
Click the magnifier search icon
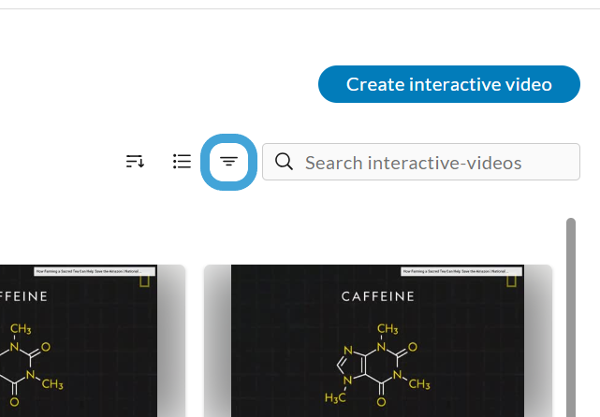tap(284, 162)
